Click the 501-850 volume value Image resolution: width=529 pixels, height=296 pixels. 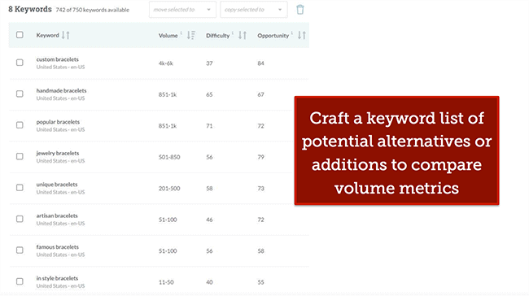point(169,157)
